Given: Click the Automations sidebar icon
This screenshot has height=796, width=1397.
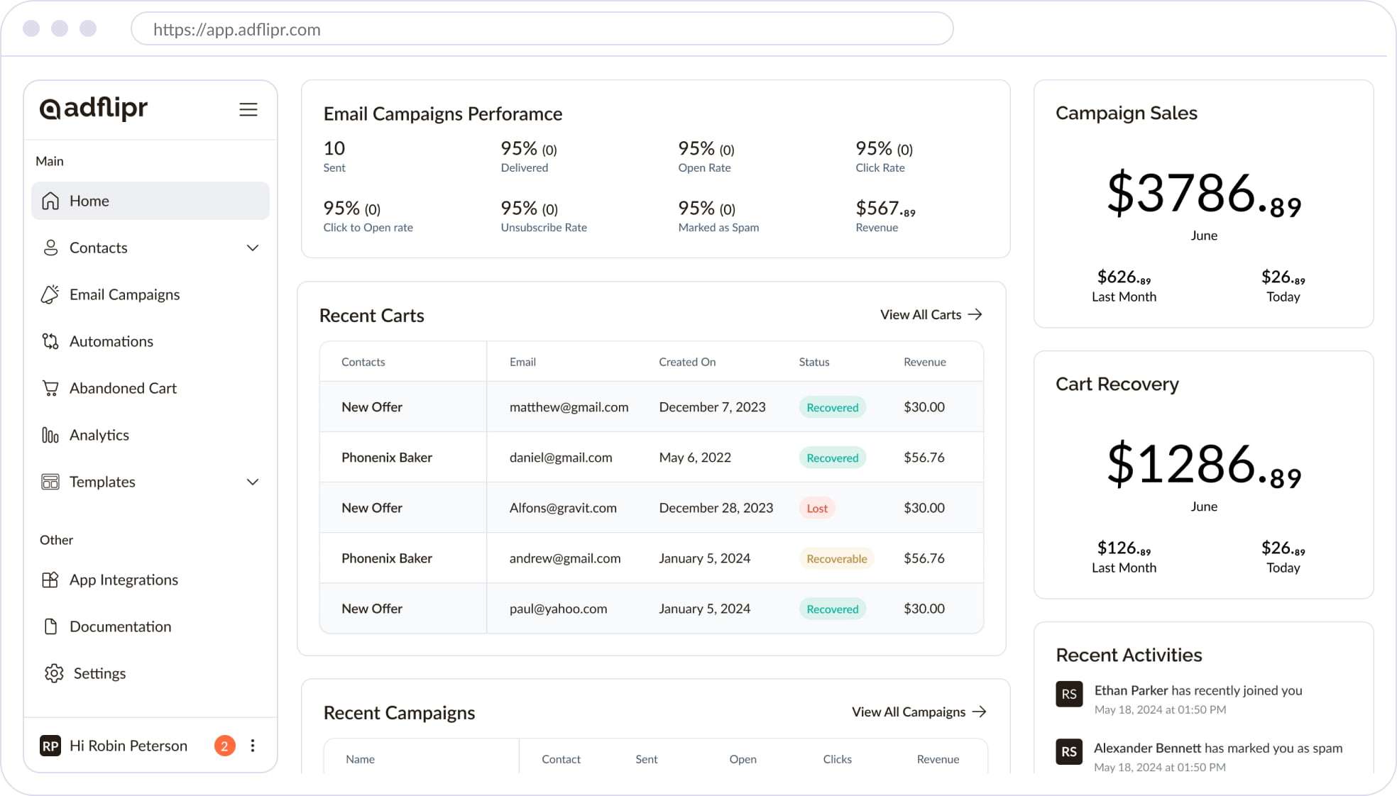Looking at the screenshot, I should pyautogui.click(x=49, y=341).
